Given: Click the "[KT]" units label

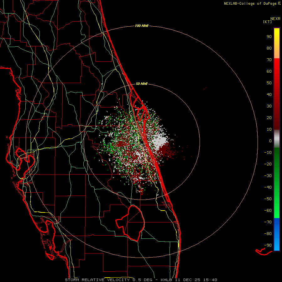Looking at the screenshot, I should (x=267, y=22).
